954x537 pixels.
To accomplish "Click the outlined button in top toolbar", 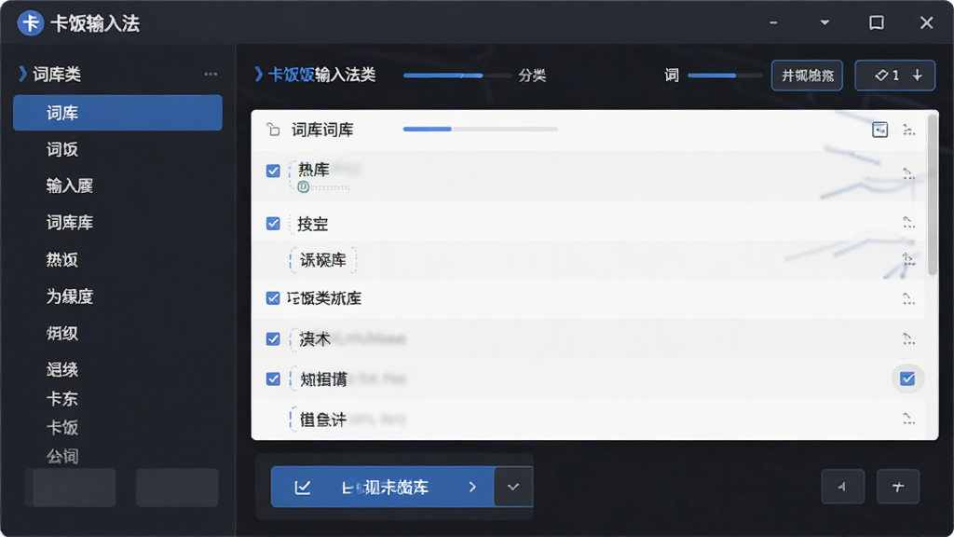I will [807, 76].
